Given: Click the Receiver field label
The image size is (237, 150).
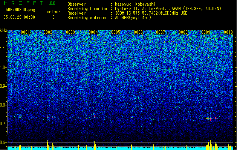Looking at the screenshot, I should tap(76, 13).
